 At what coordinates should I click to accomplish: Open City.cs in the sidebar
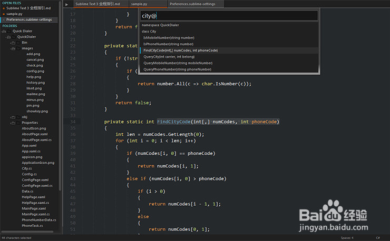(26, 168)
